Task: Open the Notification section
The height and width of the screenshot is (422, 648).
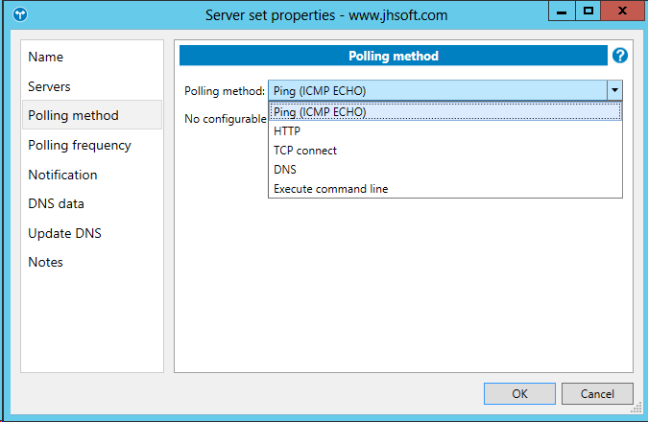Action: (62, 175)
